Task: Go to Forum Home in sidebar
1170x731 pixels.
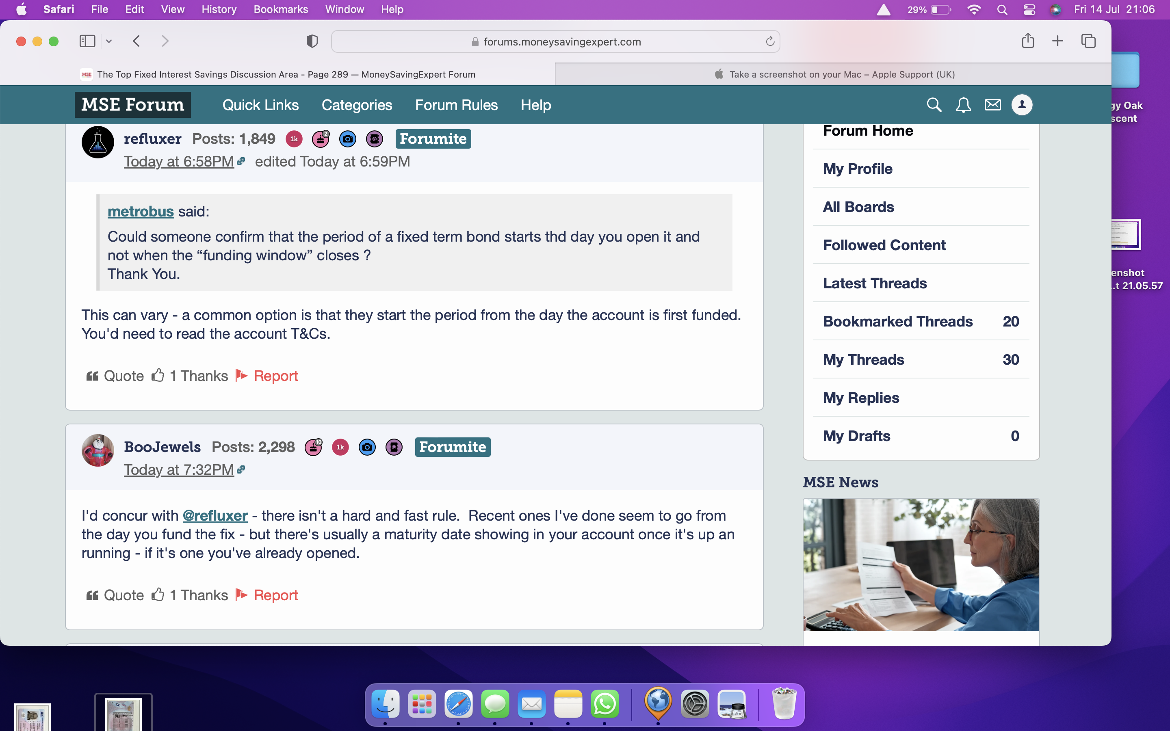Action: [868, 130]
